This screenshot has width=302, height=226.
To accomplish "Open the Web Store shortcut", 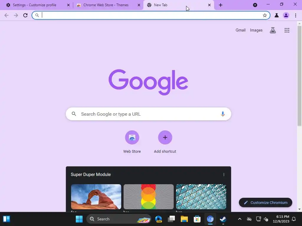I will pyautogui.click(x=132, y=142).
